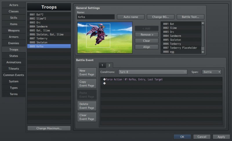Open the Skills tab
This screenshot has width=232, height=141.
(14, 18)
